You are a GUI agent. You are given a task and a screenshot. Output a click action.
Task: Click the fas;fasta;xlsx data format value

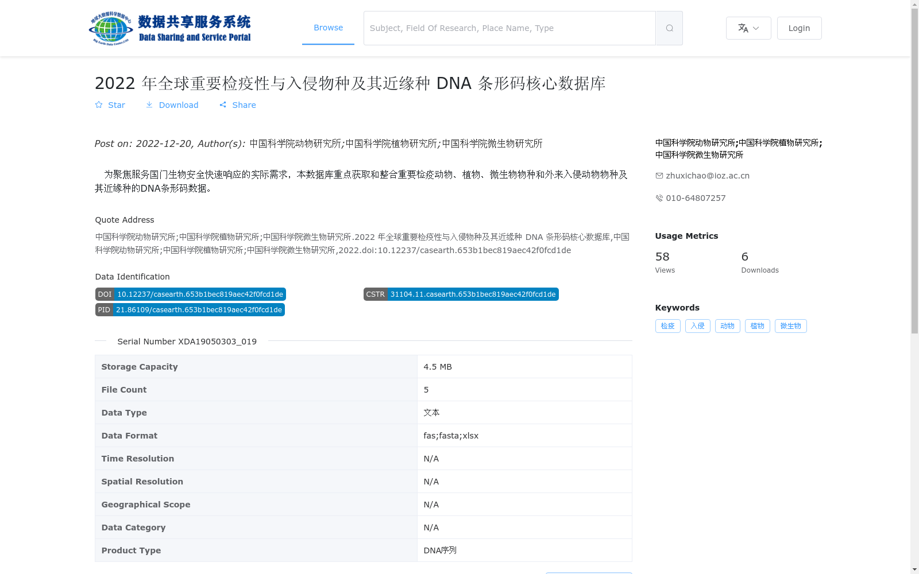click(451, 436)
